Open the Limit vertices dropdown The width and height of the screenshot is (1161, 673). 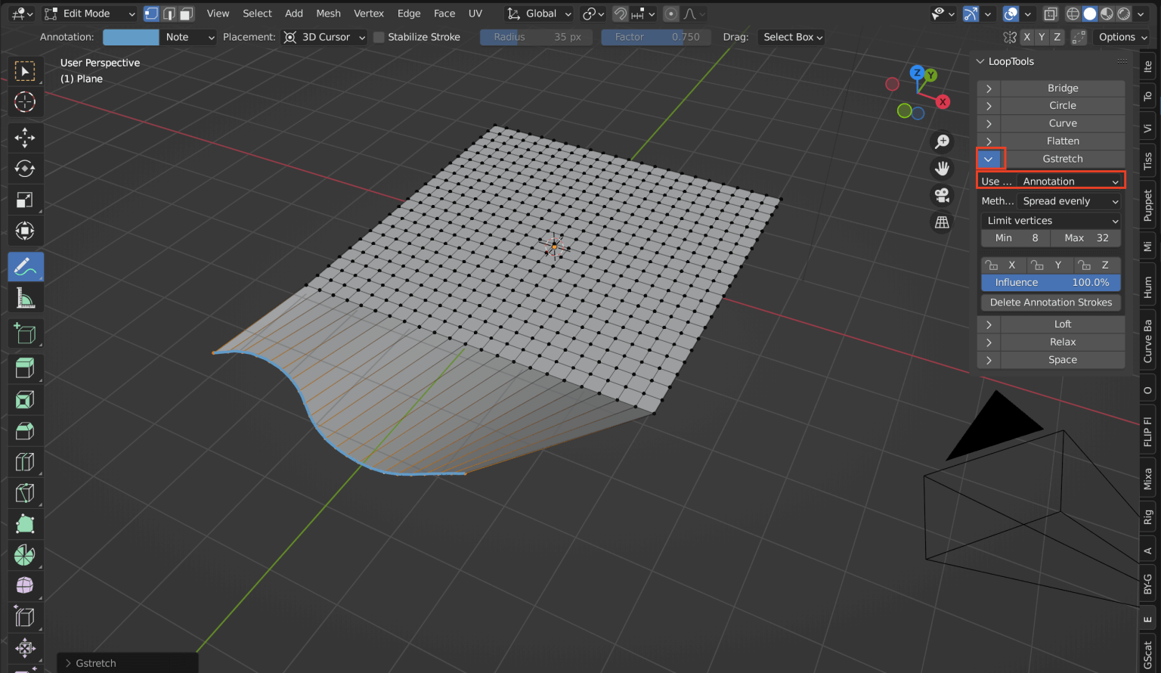point(1051,220)
